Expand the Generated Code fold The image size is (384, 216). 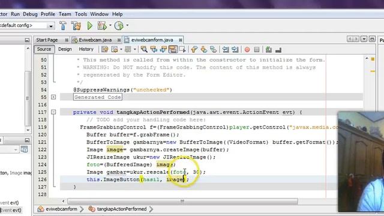pos(53,97)
